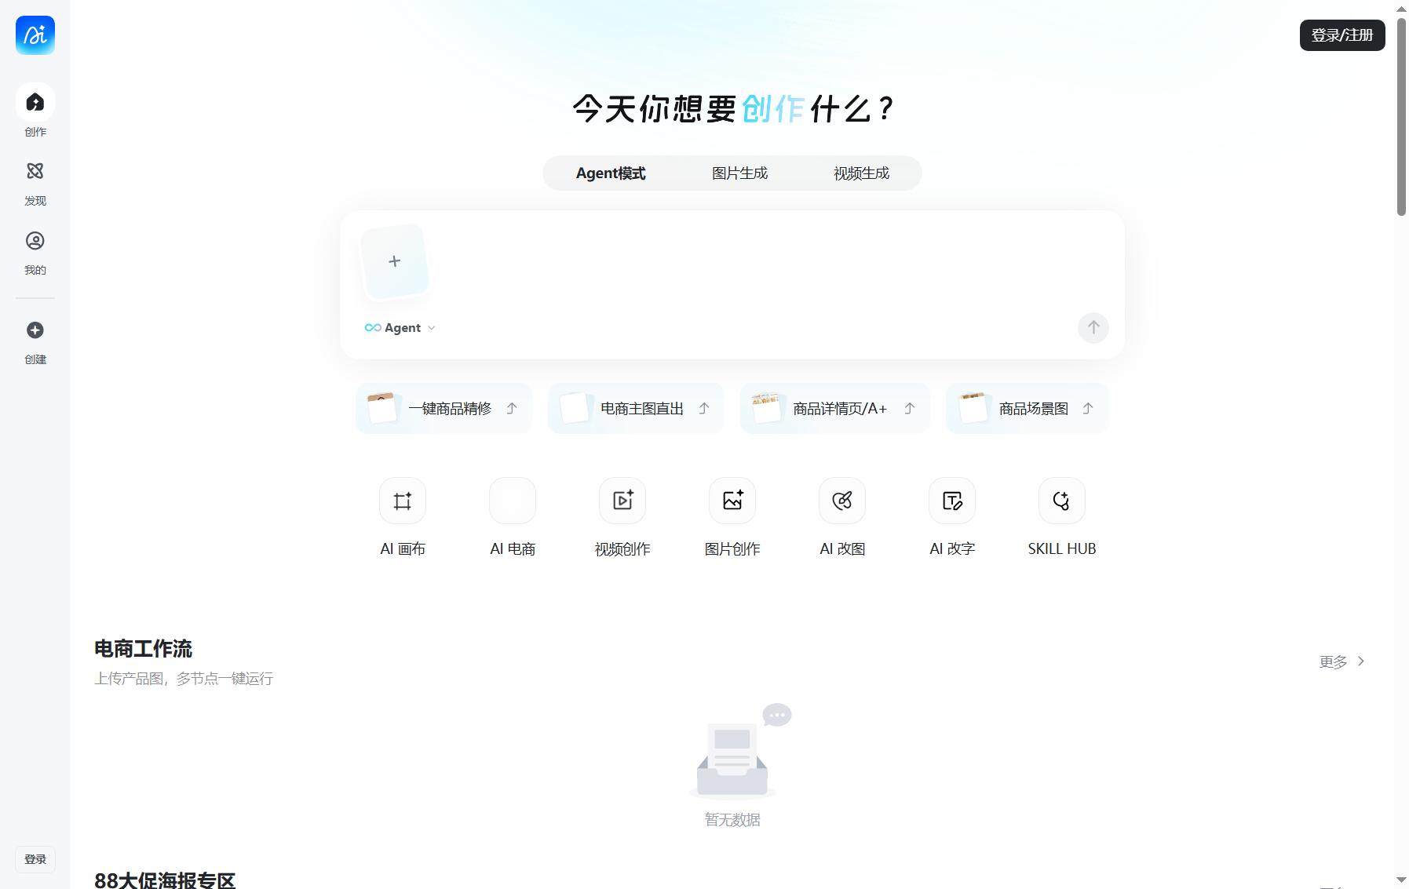Click the arrow on 商品详情页/A+ chip
This screenshot has height=889, width=1409.
coord(910,408)
